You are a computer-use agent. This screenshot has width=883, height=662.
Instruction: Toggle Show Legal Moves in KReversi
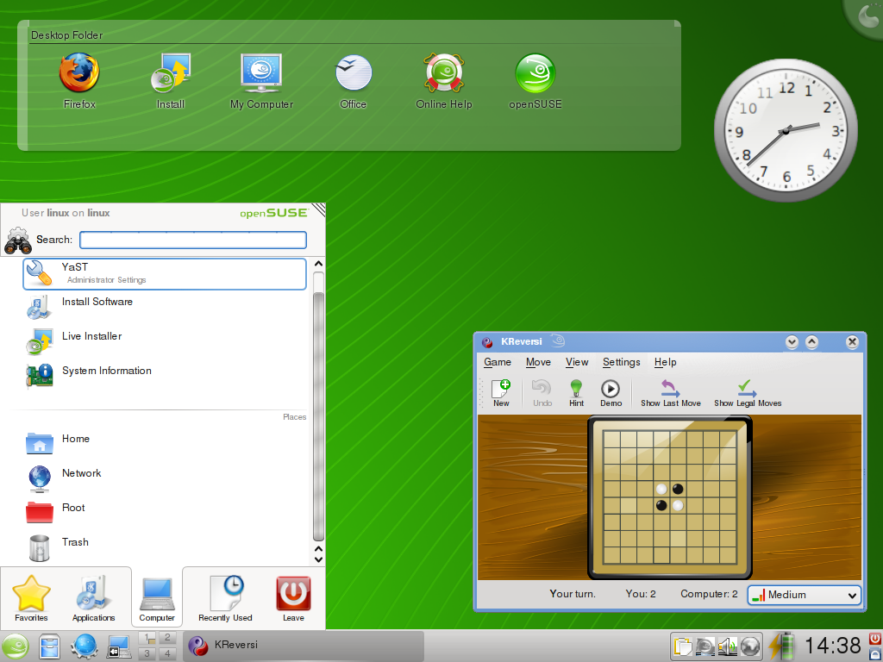748,393
